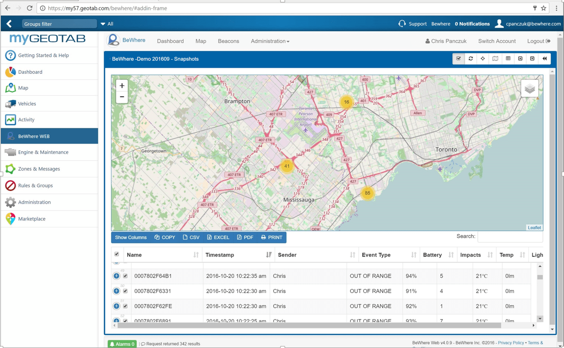Sort the table by Event Type column
This screenshot has width=564, height=348.
(x=389, y=255)
